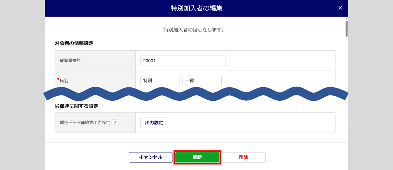Select the 対象者の情報設定 section heading
The width and height of the screenshot is (393, 170).
tap(74, 43)
